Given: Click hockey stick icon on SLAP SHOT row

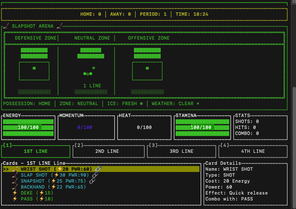Looking at the screenshot, I should tap(15, 175).
